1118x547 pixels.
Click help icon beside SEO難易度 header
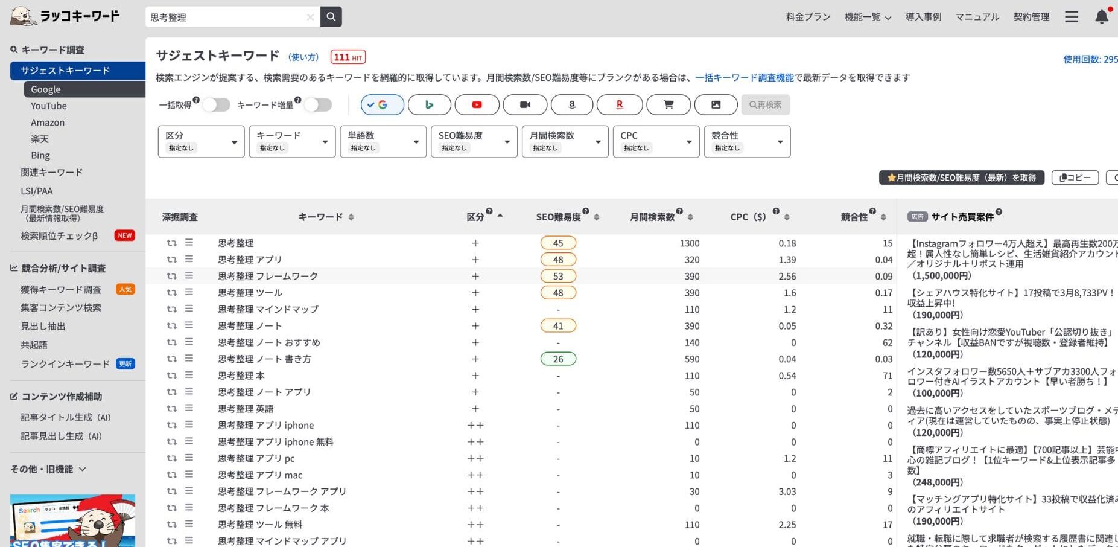point(586,211)
